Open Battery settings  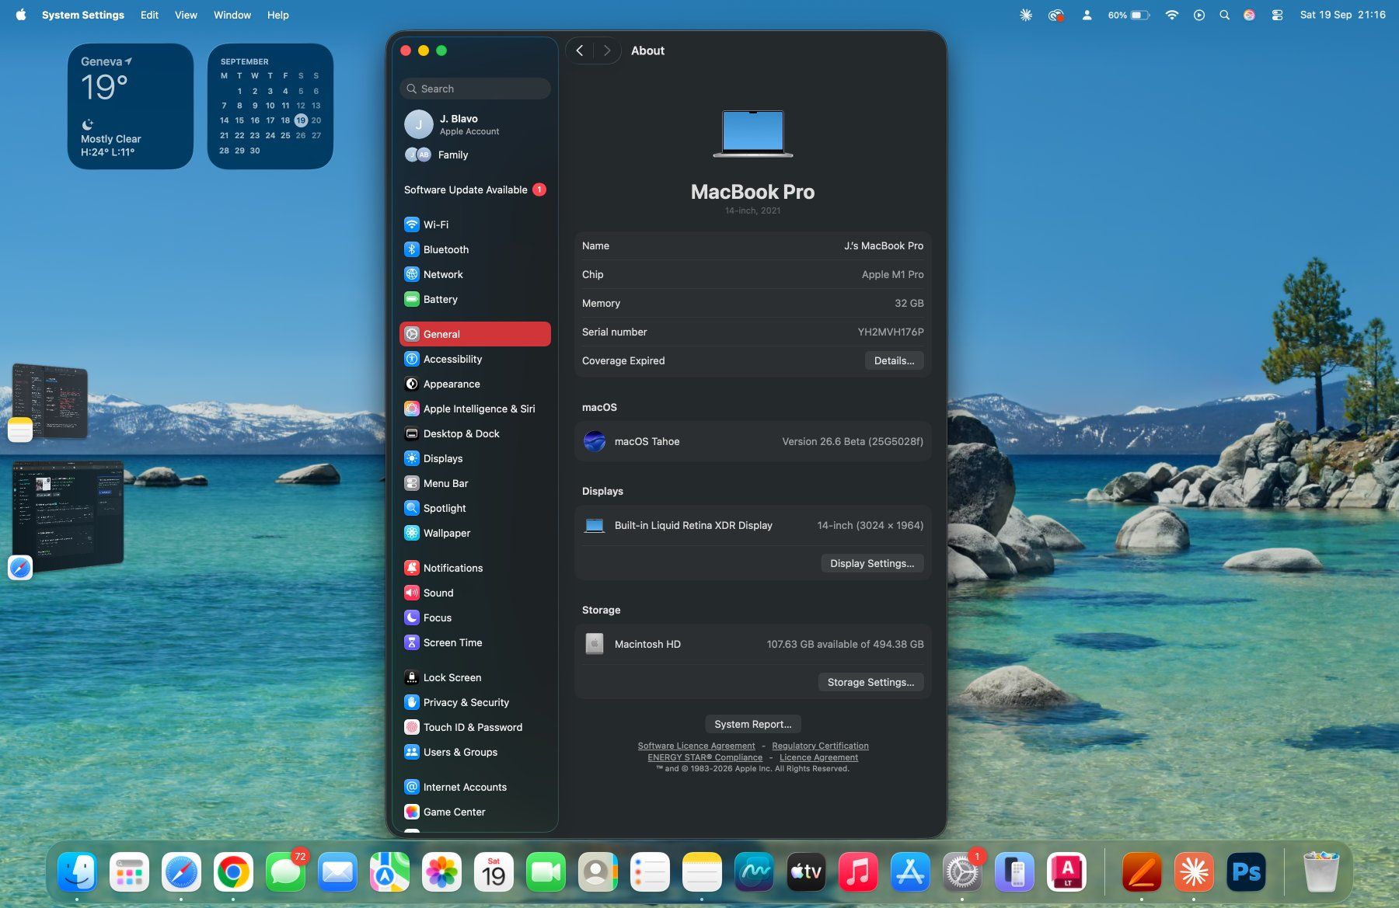click(475, 299)
